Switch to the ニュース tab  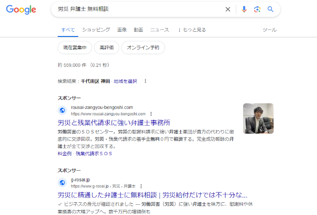pyautogui.click(x=159, y=30)
